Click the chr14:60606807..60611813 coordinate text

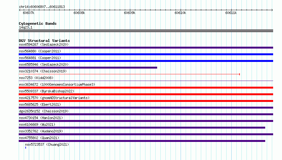pos(42,7)
